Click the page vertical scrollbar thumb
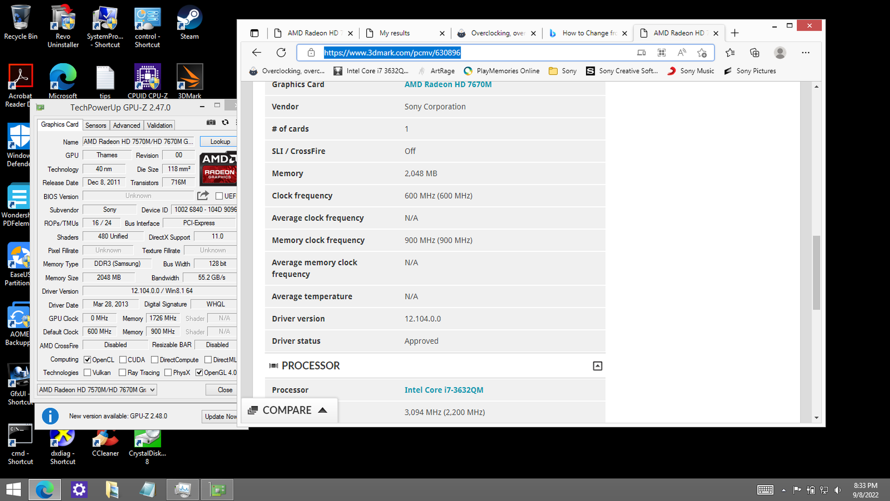890x501 pixels. [816, 273]
